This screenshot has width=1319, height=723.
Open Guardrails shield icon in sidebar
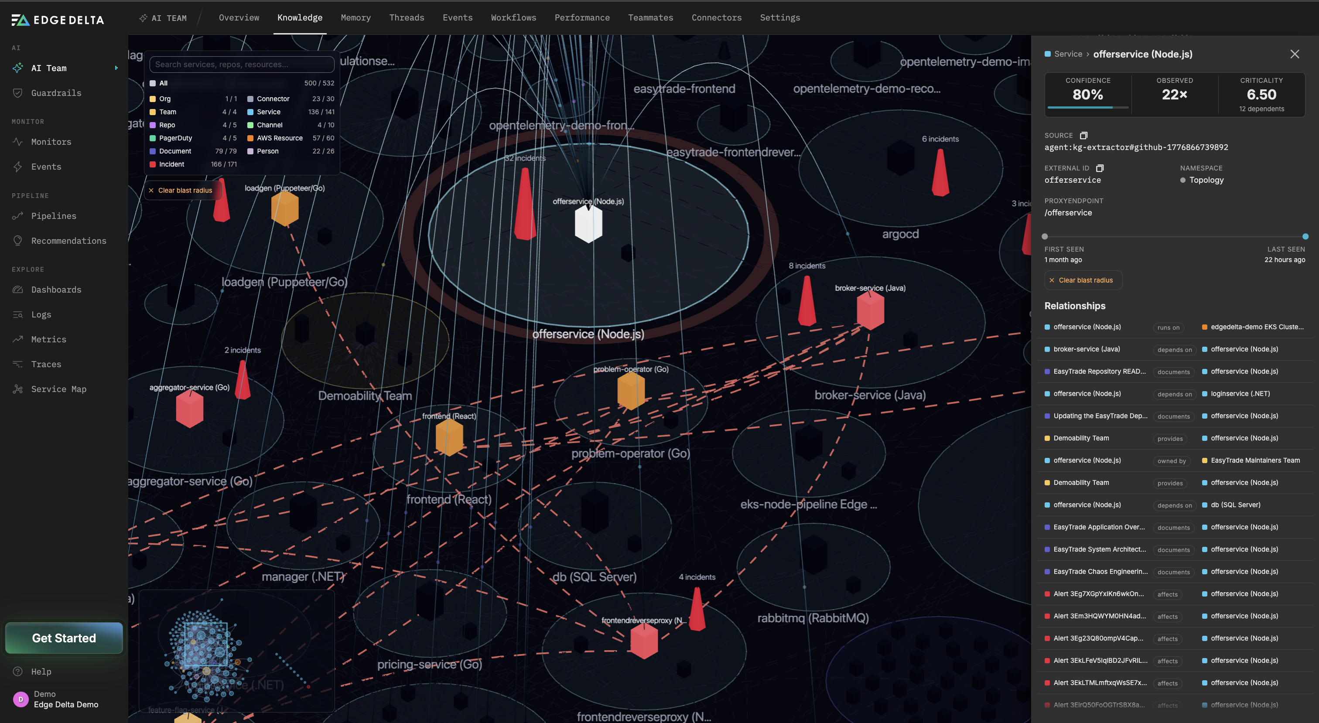[18, 93]
